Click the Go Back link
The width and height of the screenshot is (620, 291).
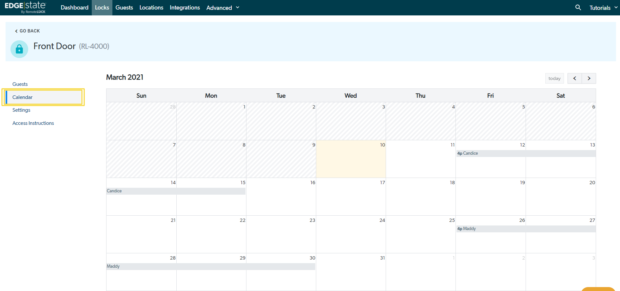pos(28,31)
